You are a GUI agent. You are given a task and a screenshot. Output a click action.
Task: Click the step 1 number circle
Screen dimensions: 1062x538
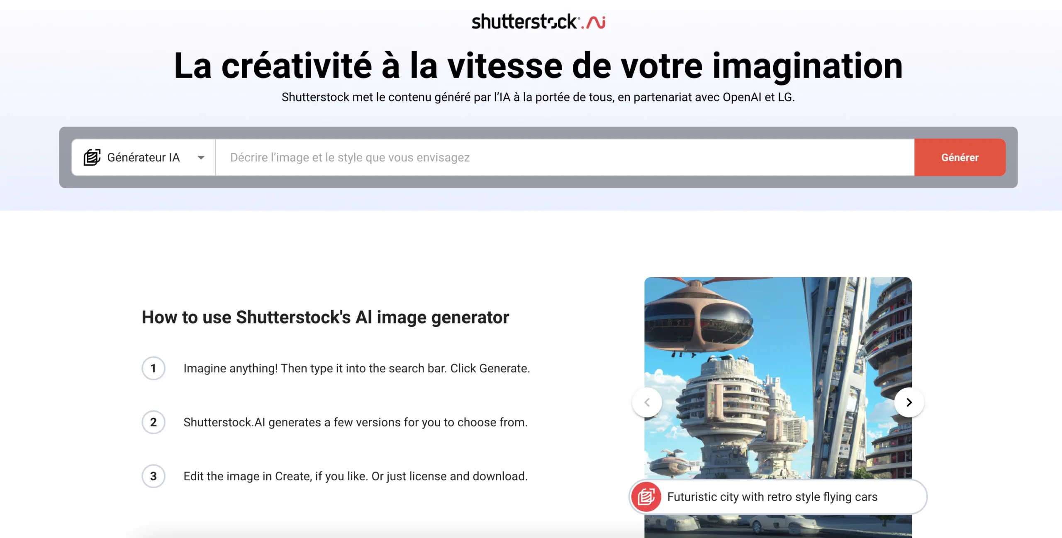pos(153,368)
